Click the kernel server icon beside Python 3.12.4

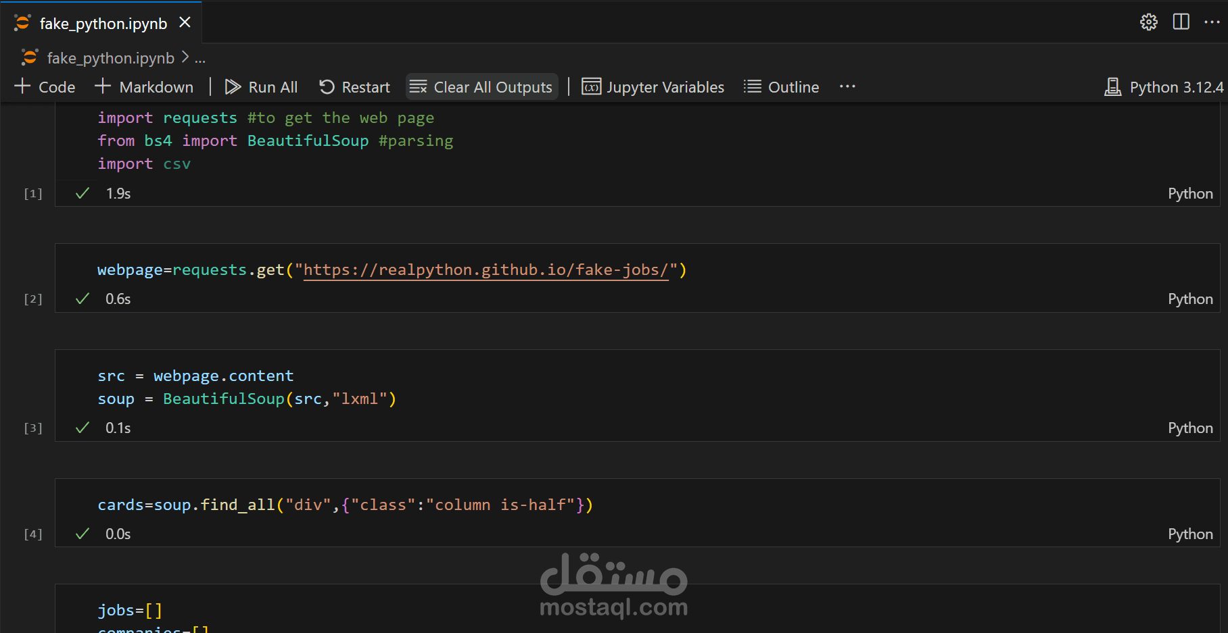pyautogui.click(x=1112, y=87)
